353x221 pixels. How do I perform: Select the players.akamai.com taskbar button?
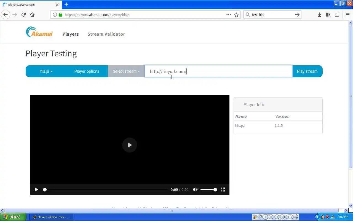click(x=51, y=217)
